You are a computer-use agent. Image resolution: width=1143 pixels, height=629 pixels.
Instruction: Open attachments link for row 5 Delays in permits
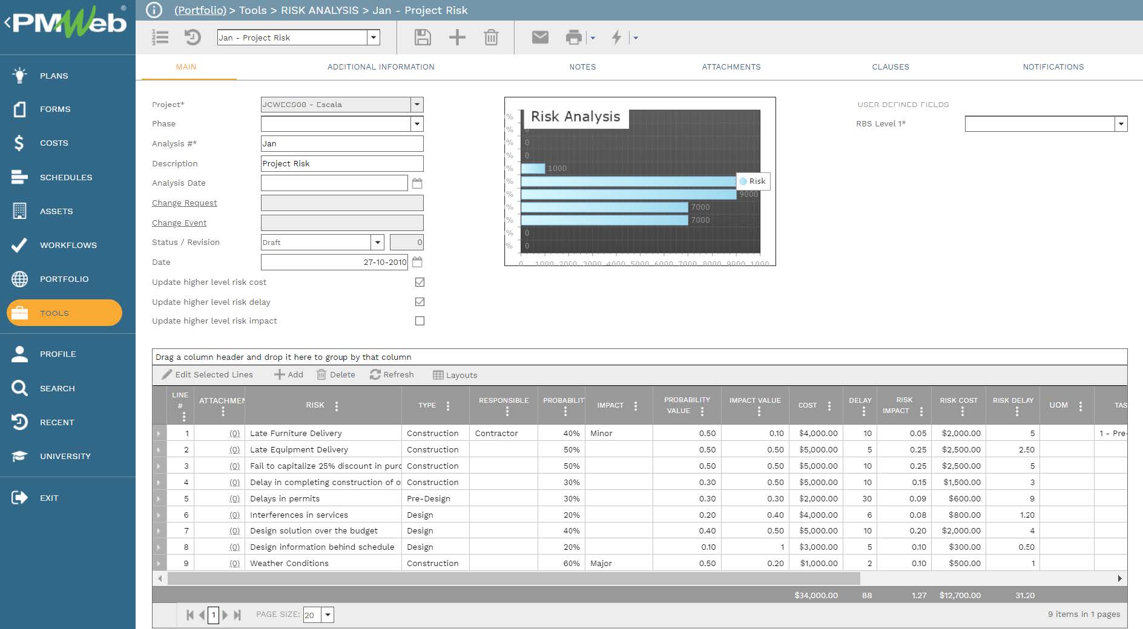click(x=234, y=498)
